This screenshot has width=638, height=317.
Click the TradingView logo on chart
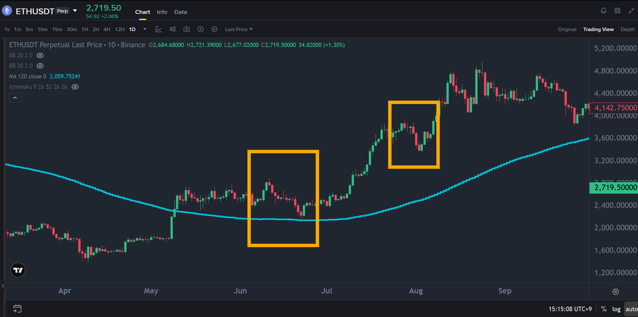[18, 270]
